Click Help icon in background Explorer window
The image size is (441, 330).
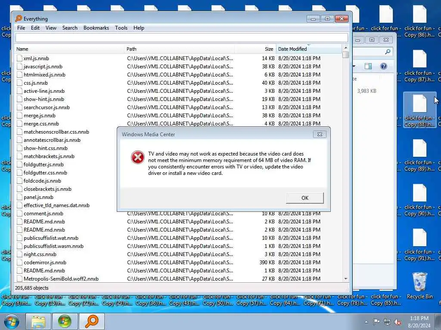coord(383,66)
